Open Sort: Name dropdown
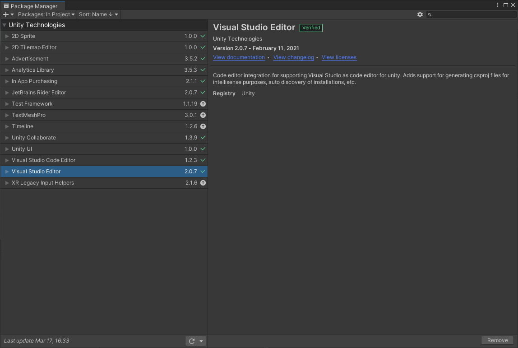The image size is (518, 348). [98, 14]
